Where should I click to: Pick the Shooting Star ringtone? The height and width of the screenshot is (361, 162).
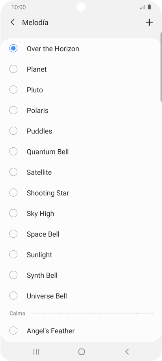click(x=81, y=193)
